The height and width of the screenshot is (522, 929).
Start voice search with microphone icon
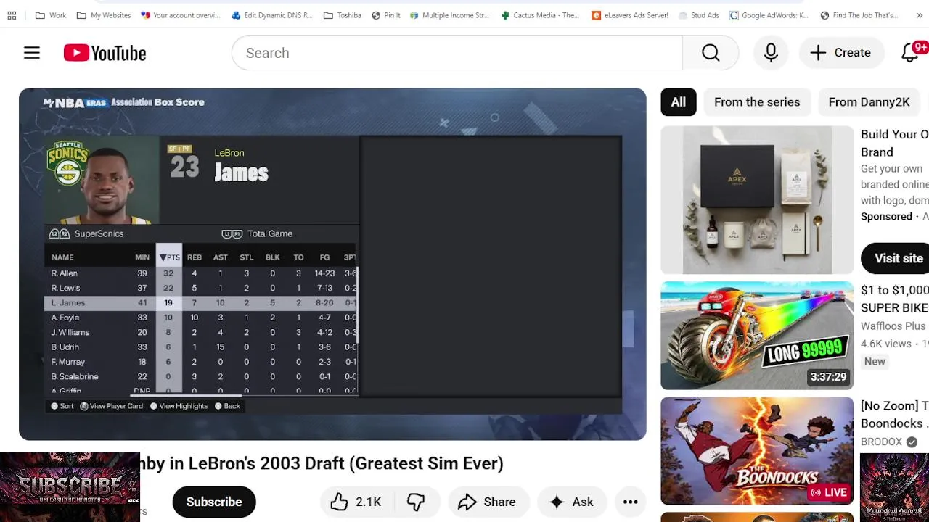click(x=771, y=53)
